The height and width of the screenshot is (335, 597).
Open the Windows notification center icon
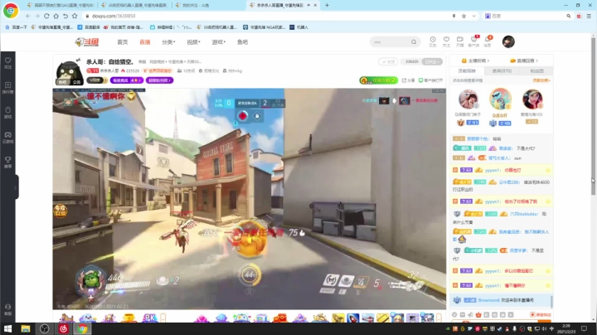coord(584,328)
